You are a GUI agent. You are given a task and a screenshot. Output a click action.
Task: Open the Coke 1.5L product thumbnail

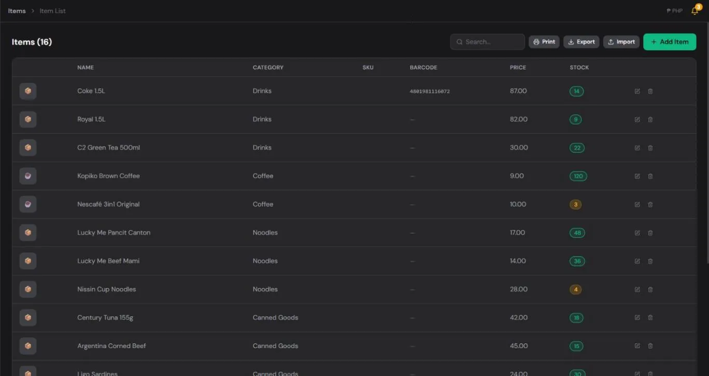[28, 91]
